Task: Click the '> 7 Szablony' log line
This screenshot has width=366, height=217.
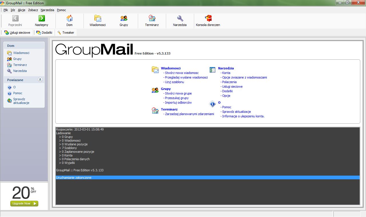Action: 68,148
